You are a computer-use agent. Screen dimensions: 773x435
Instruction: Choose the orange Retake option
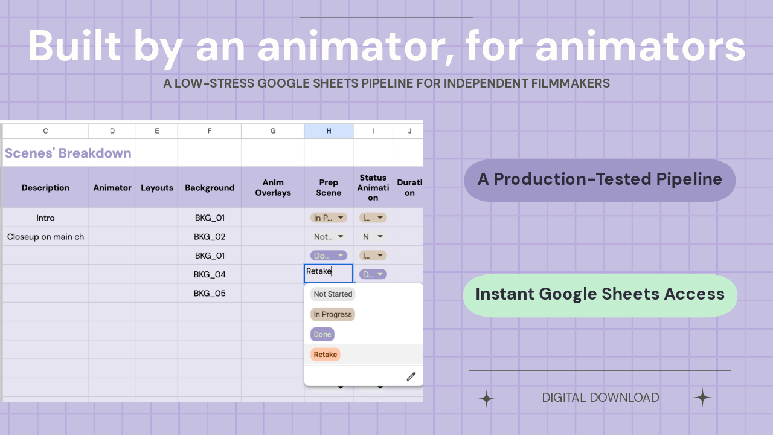[326, 355]
